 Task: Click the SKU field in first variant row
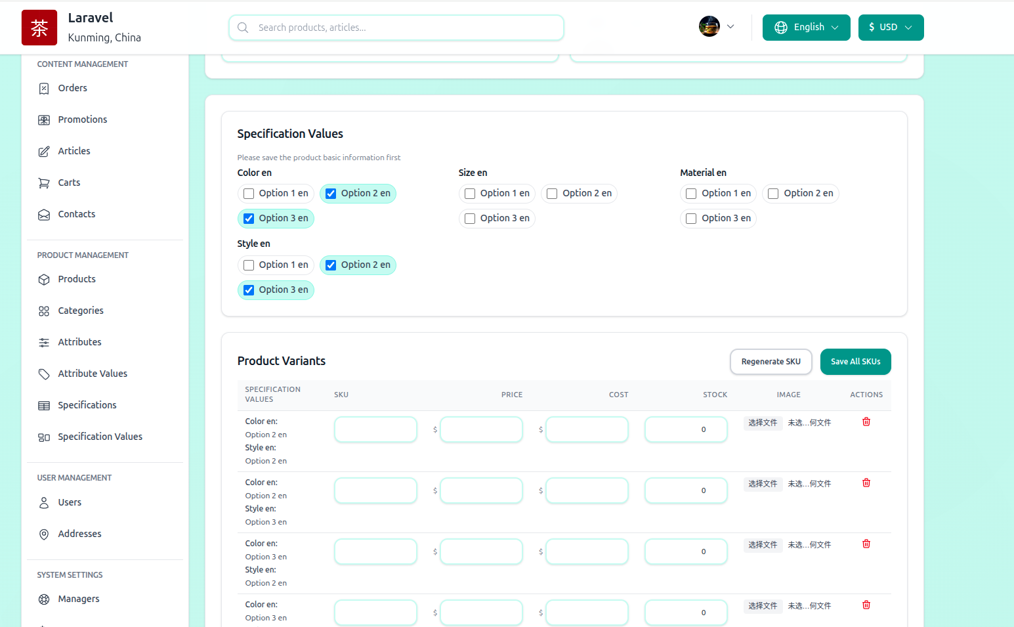tap(375, 430)
